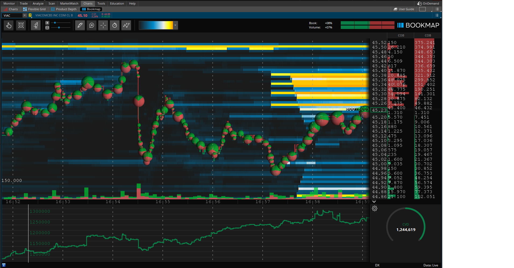
Task: Open the User Guide
Action: [x=404, y=9]
